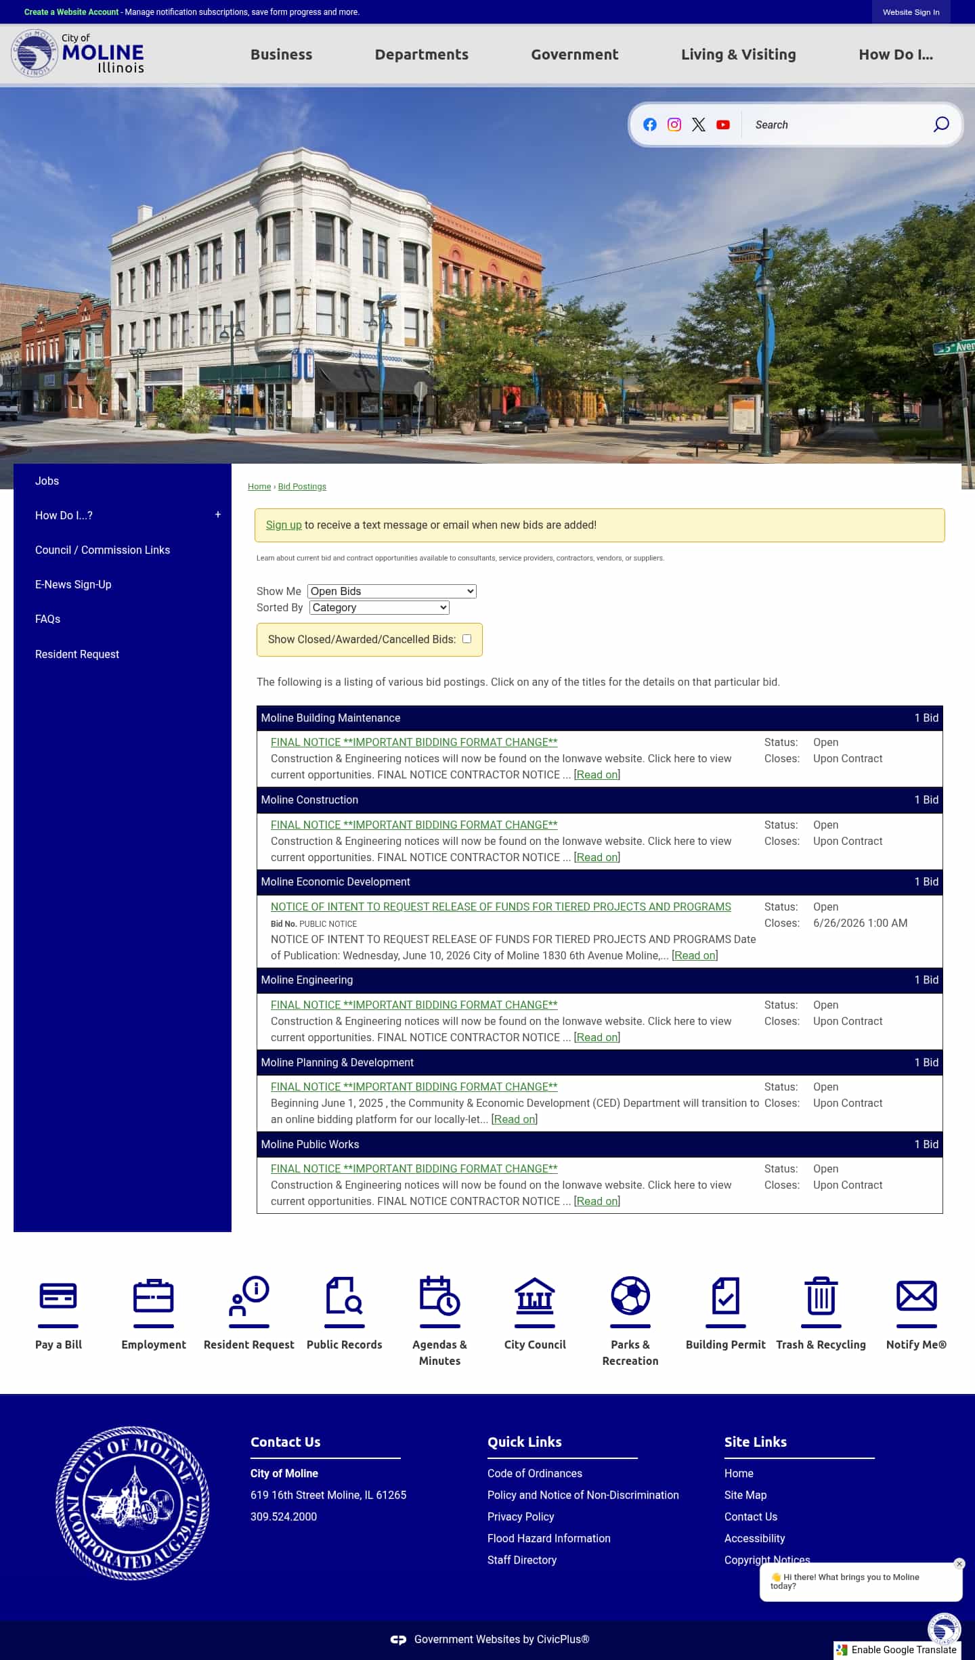Open FINAL NOTICE under Moline Public Works
Screen dimensions: 975x1660
[x=414, y=1168]
